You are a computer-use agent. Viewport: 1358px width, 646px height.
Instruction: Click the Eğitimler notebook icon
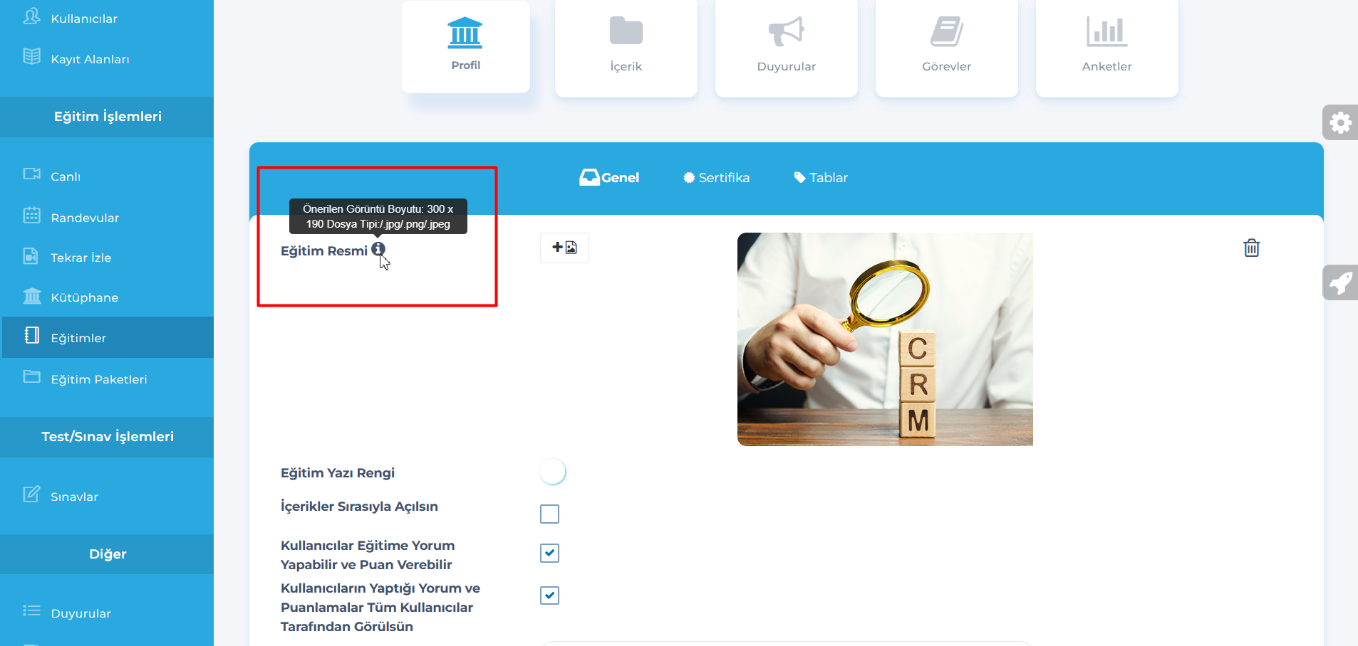click(x=31, y=335)
